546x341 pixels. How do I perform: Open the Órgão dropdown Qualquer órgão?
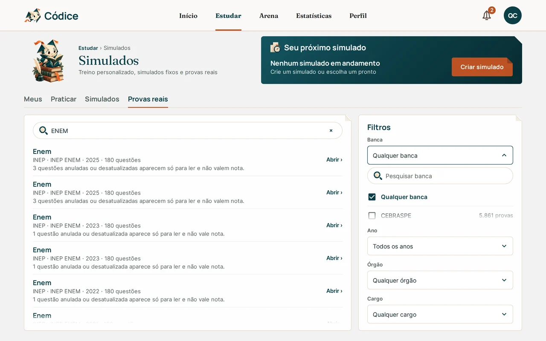tap(440, 280)
